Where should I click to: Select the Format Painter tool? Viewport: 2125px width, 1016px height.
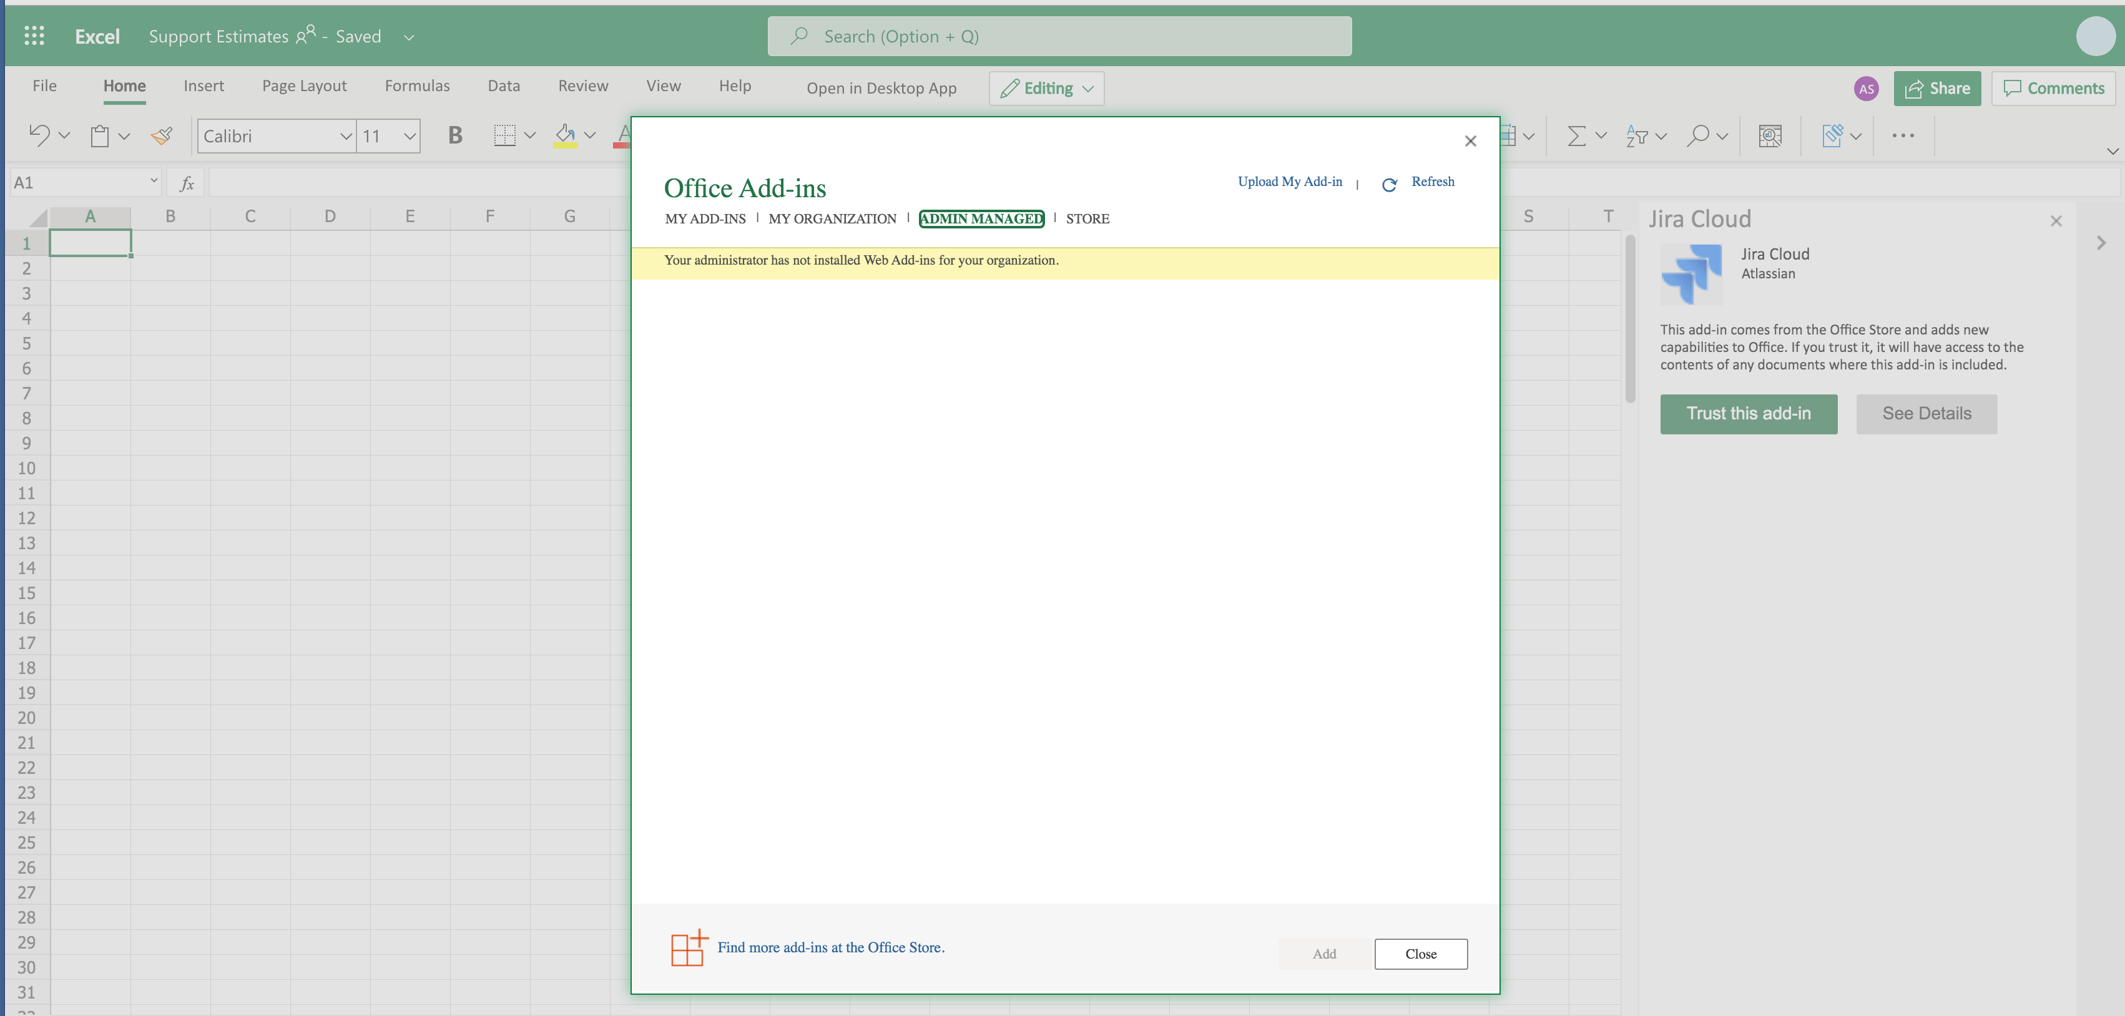click(x=161, y=135)
